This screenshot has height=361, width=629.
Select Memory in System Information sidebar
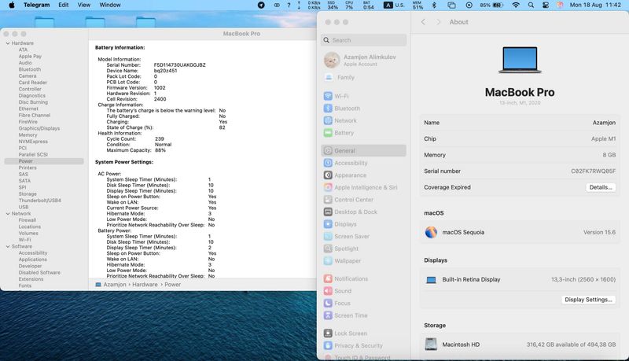(28, 135)
